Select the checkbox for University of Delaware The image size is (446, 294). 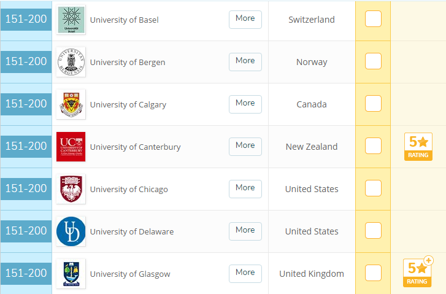click(x=373, y=231)
